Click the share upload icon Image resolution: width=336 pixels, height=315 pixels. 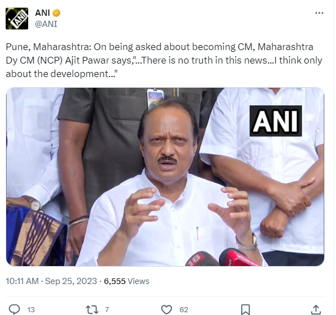pos(316,309)
